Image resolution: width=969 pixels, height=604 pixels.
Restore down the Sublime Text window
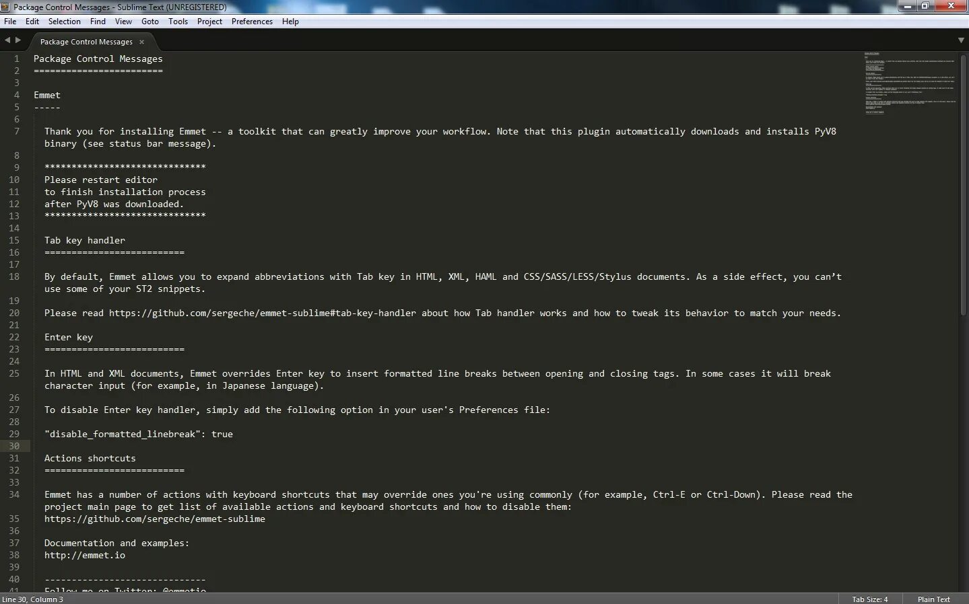click(x=926, y=6)
